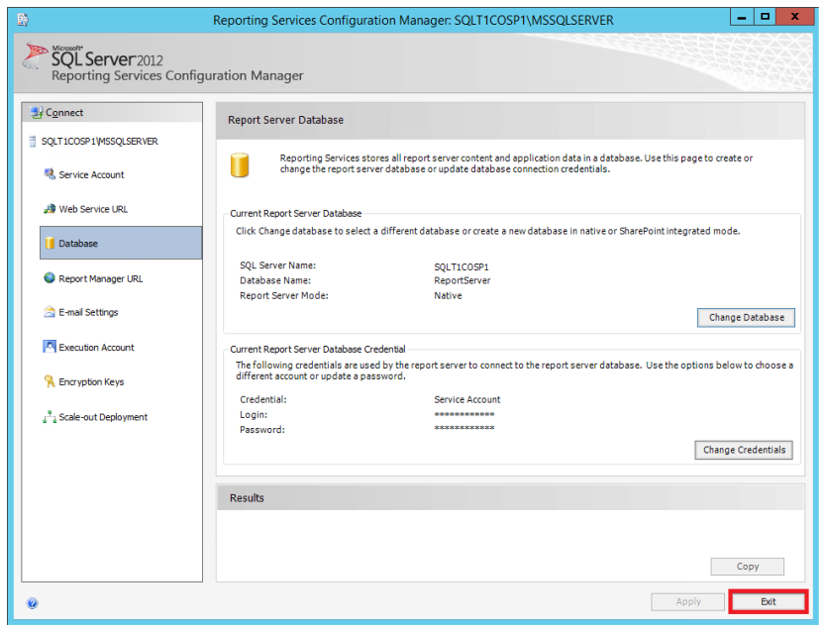Screen dimensions: 825x632
Task: Click the app icon in title bar
Action: (x=23, y=20)
